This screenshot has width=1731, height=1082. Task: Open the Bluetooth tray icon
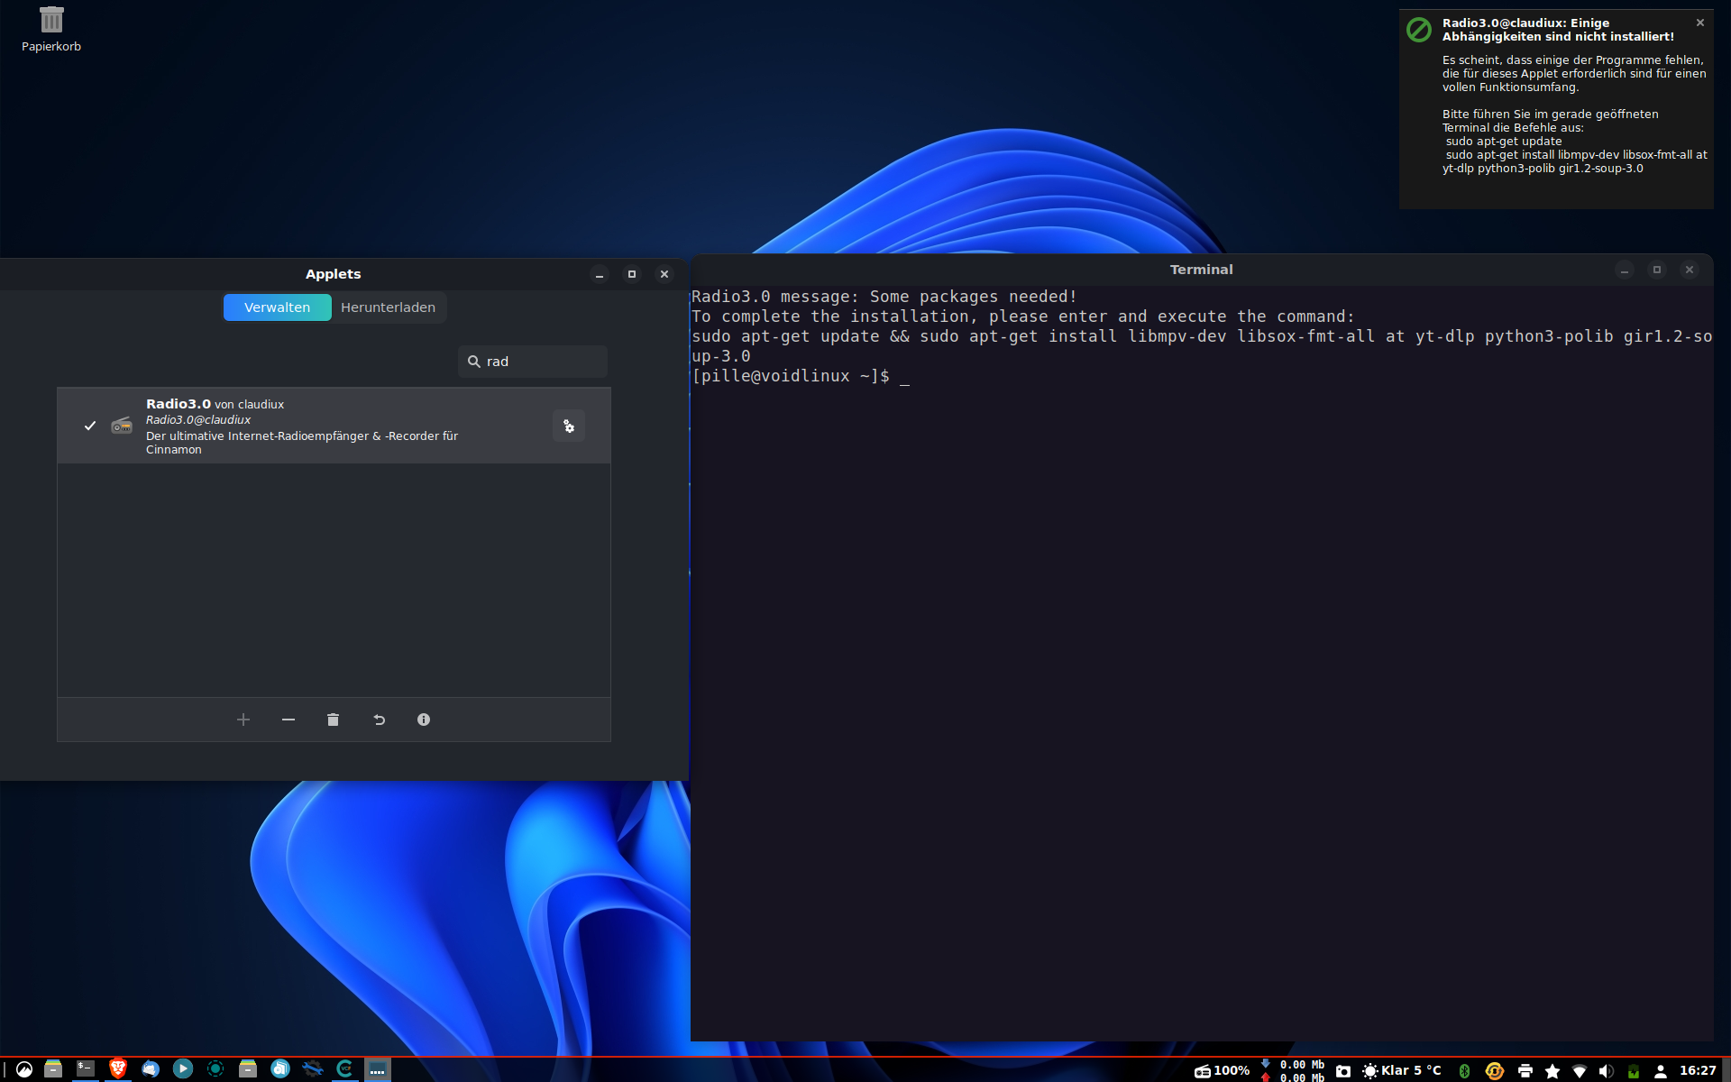[x=1464, y=1070]
